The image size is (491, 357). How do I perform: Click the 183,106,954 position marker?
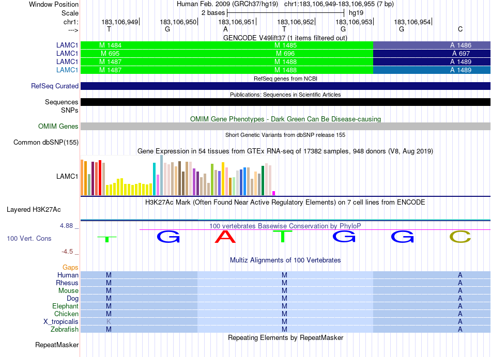click(x=413, y=22)
